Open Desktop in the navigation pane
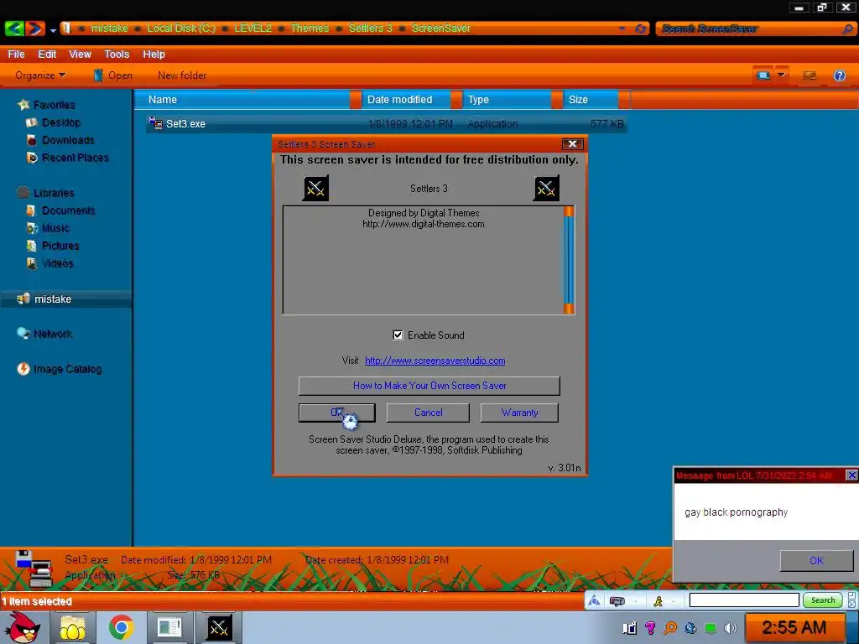 [60, 122]
